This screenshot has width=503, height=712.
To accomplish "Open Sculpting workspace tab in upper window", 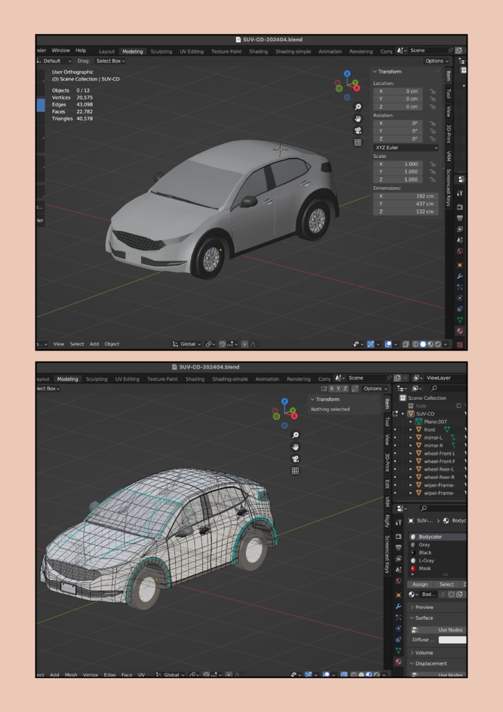I will click(x=161, y=51).
